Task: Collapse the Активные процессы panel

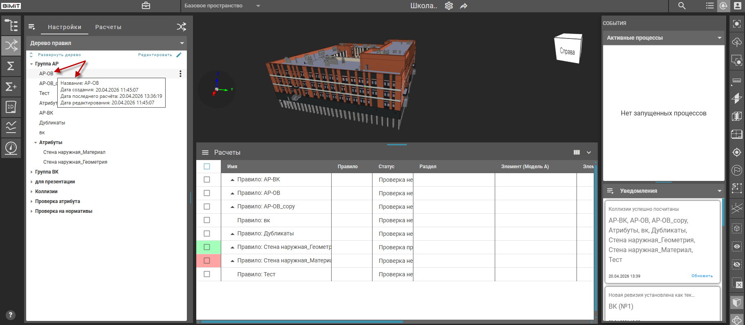Action: [719, 38]
